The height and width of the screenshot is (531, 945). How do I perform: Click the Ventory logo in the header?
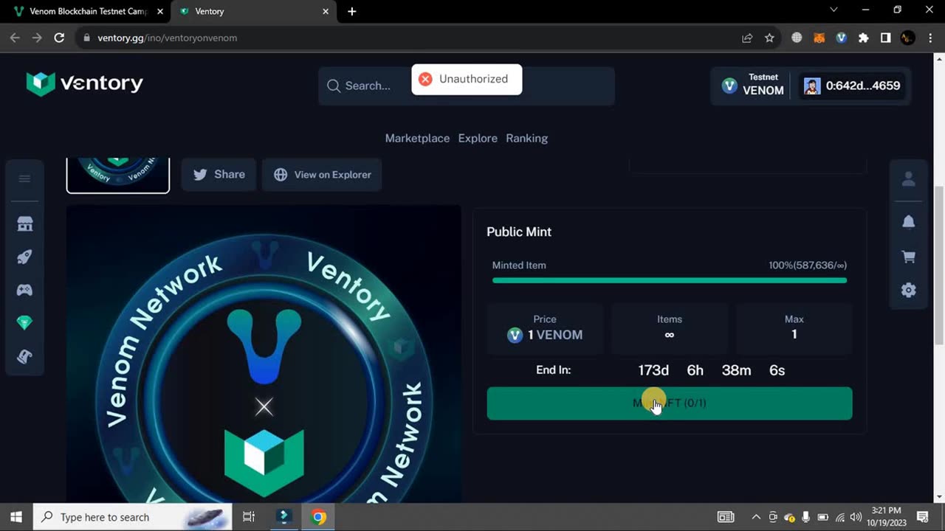[84, 83]
